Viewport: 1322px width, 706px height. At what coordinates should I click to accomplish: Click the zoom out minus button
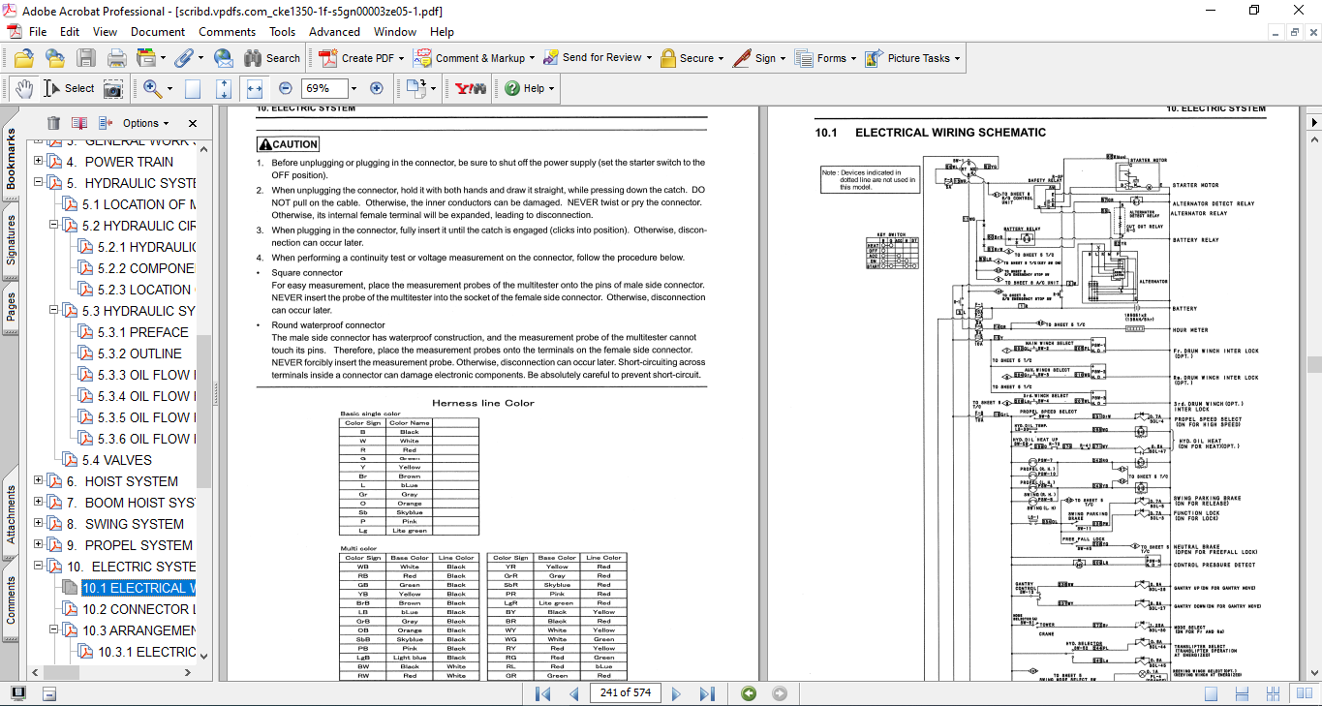(x=286, y=88)
